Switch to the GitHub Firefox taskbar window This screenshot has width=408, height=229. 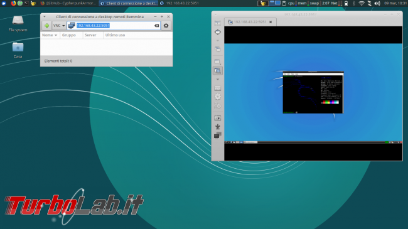(x=68, y=3)
